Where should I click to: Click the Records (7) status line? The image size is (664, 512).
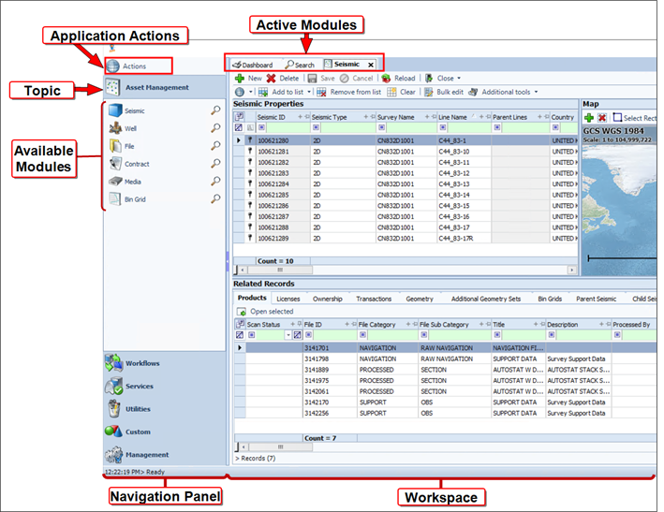(256, 459)
